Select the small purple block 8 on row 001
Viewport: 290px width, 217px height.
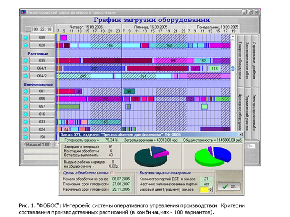coord(79,91)
